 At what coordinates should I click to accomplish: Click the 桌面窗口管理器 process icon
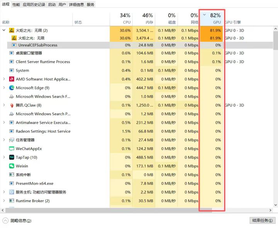(x=12, y=53)
